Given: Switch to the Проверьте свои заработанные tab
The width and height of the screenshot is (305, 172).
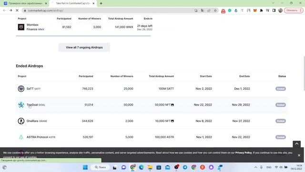Looking at the screenshot, I should point(25,3).
